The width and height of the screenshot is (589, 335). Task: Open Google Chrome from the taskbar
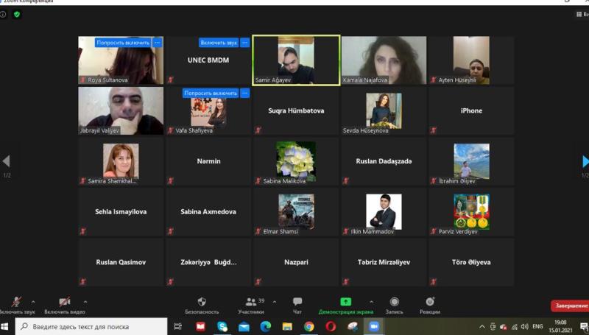(309, 326)
